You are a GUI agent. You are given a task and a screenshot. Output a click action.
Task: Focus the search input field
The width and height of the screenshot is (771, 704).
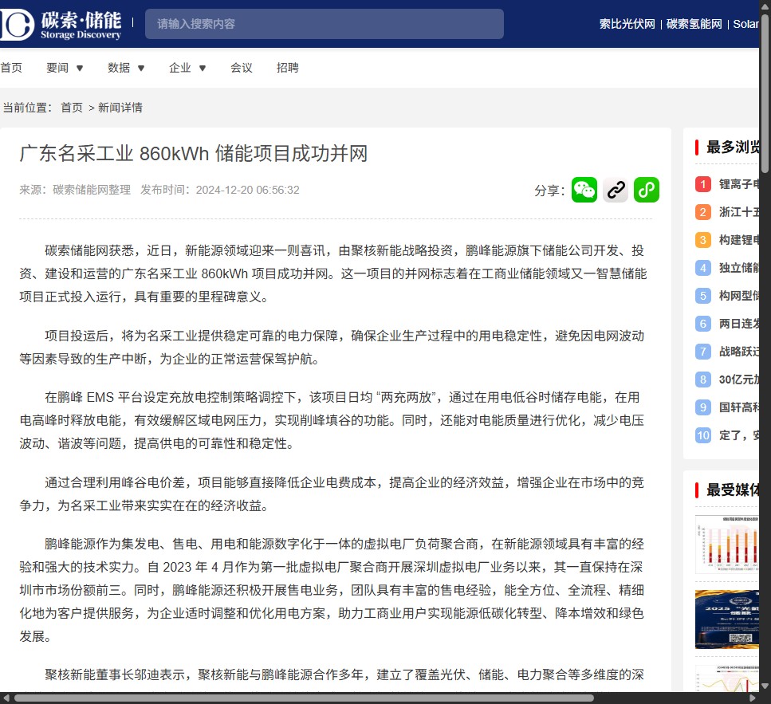click(324, 24)
